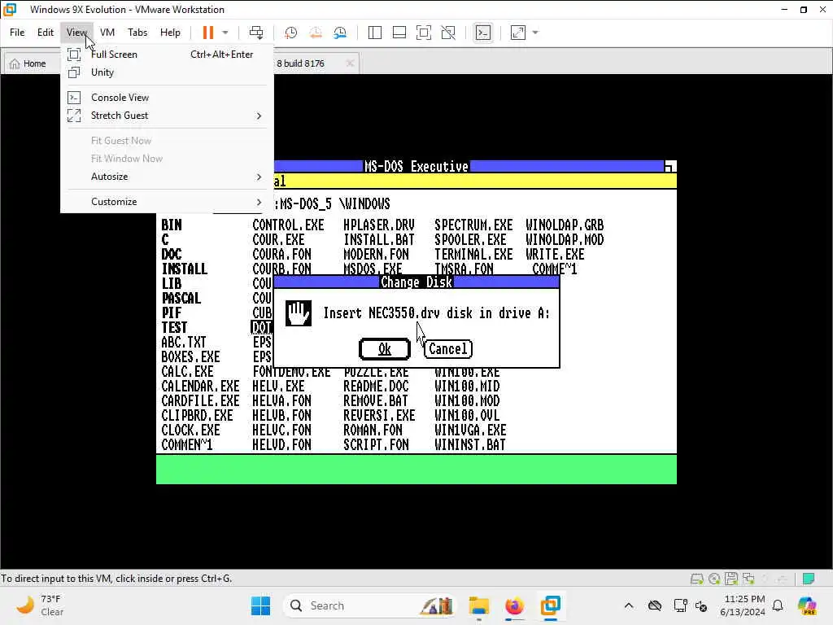Select TERMINAL.EXE in the file listing
This screenshot has height=625, width=833.
[x=474, y=255]
